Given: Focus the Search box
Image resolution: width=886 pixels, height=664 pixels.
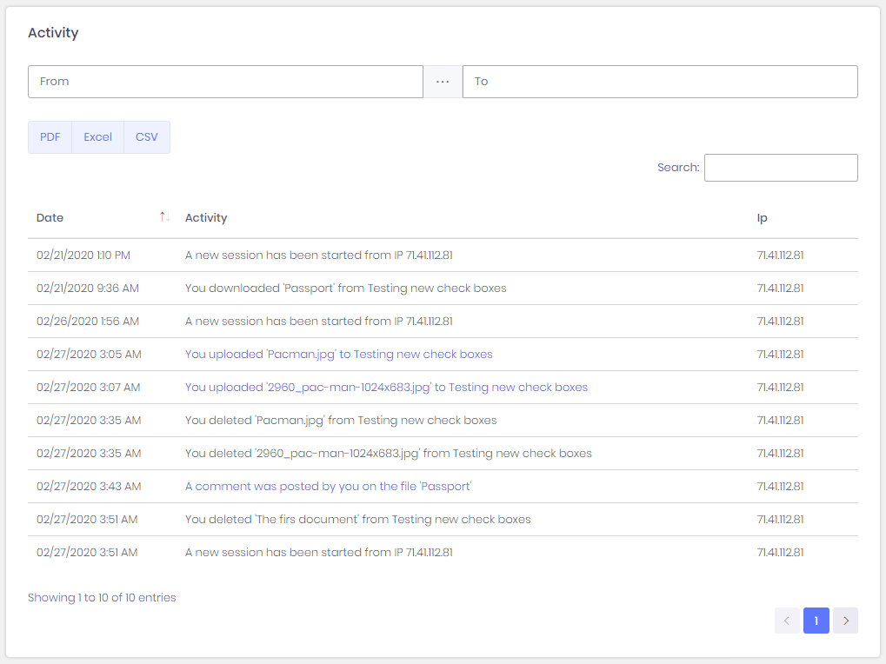Looking at the screenshot, I should click(780, 167).
